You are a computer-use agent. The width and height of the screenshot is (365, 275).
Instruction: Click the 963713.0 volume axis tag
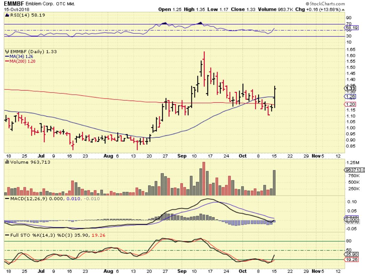[x=355, y=170]
